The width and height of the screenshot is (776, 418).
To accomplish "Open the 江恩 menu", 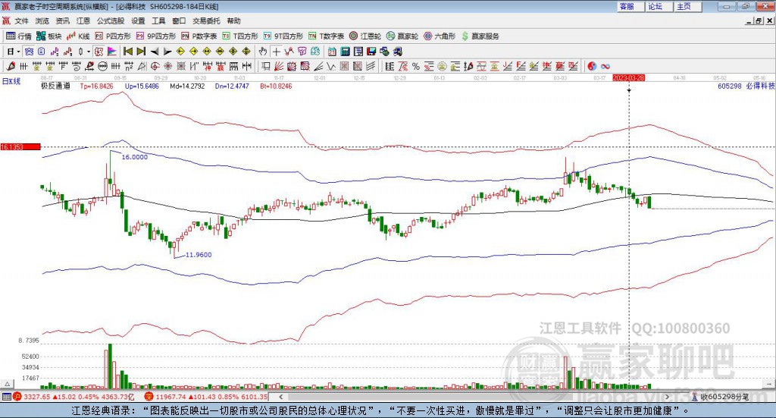I will click(83, 20).
